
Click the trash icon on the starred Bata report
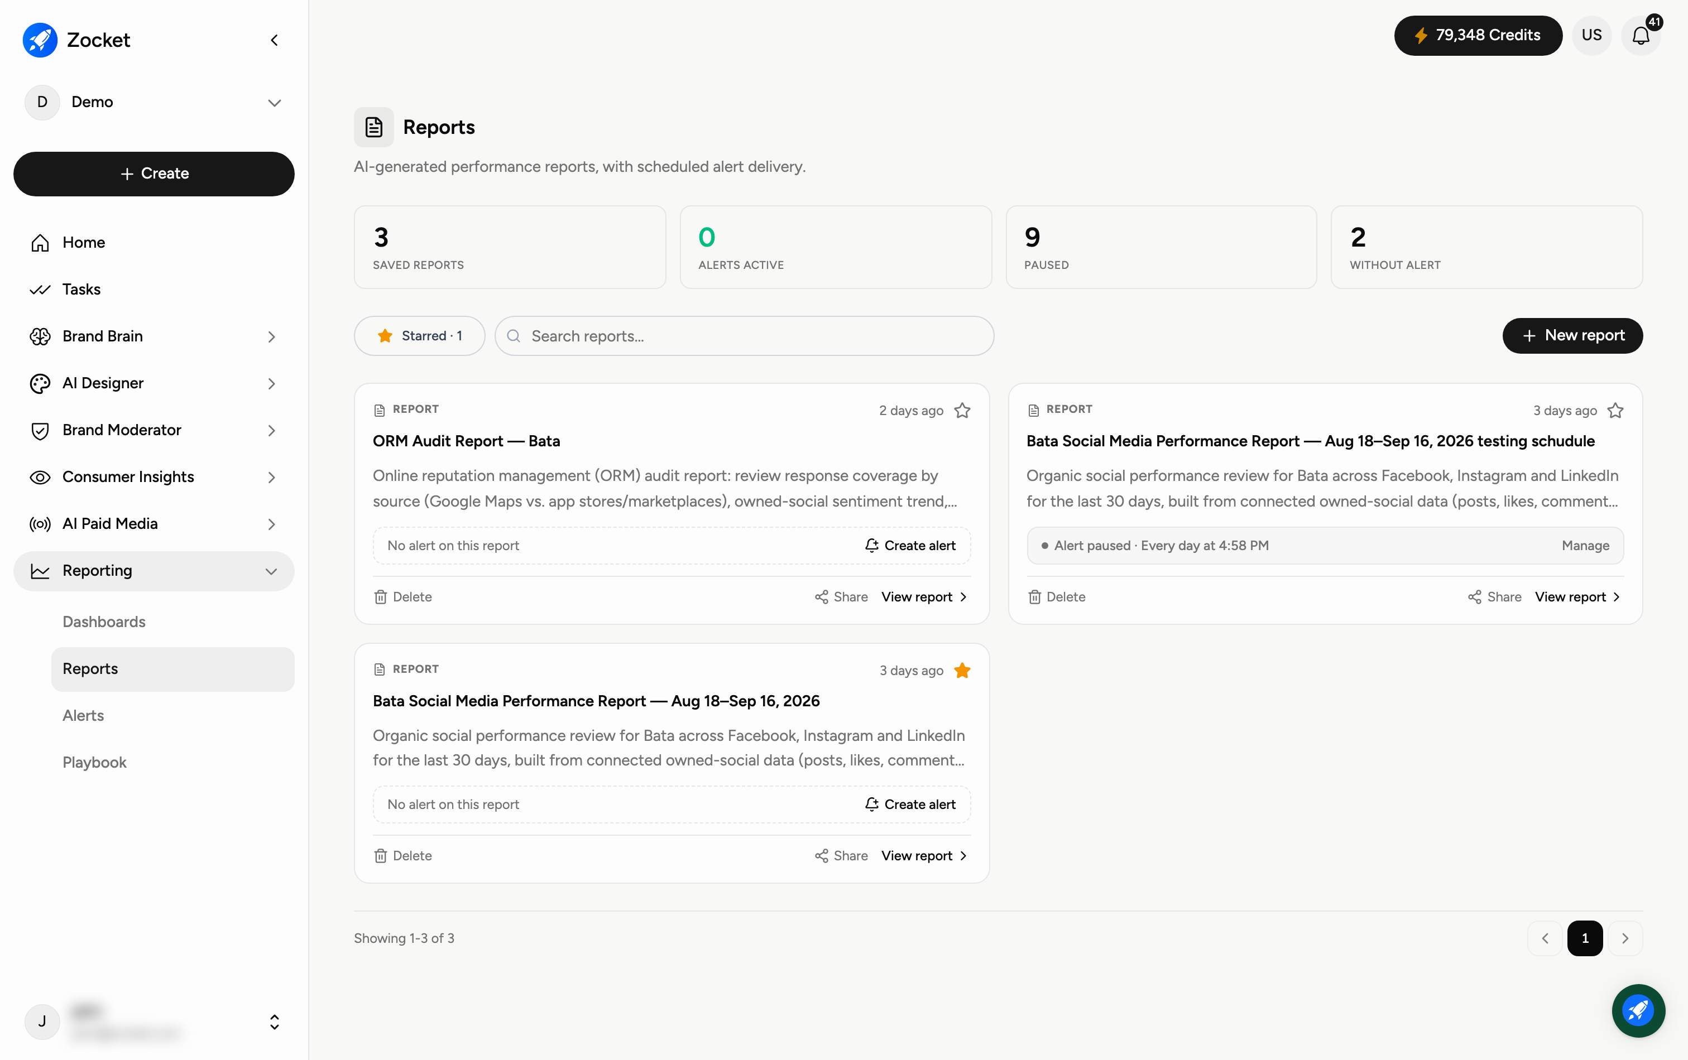pyautogui.click(x=381, y=855)
